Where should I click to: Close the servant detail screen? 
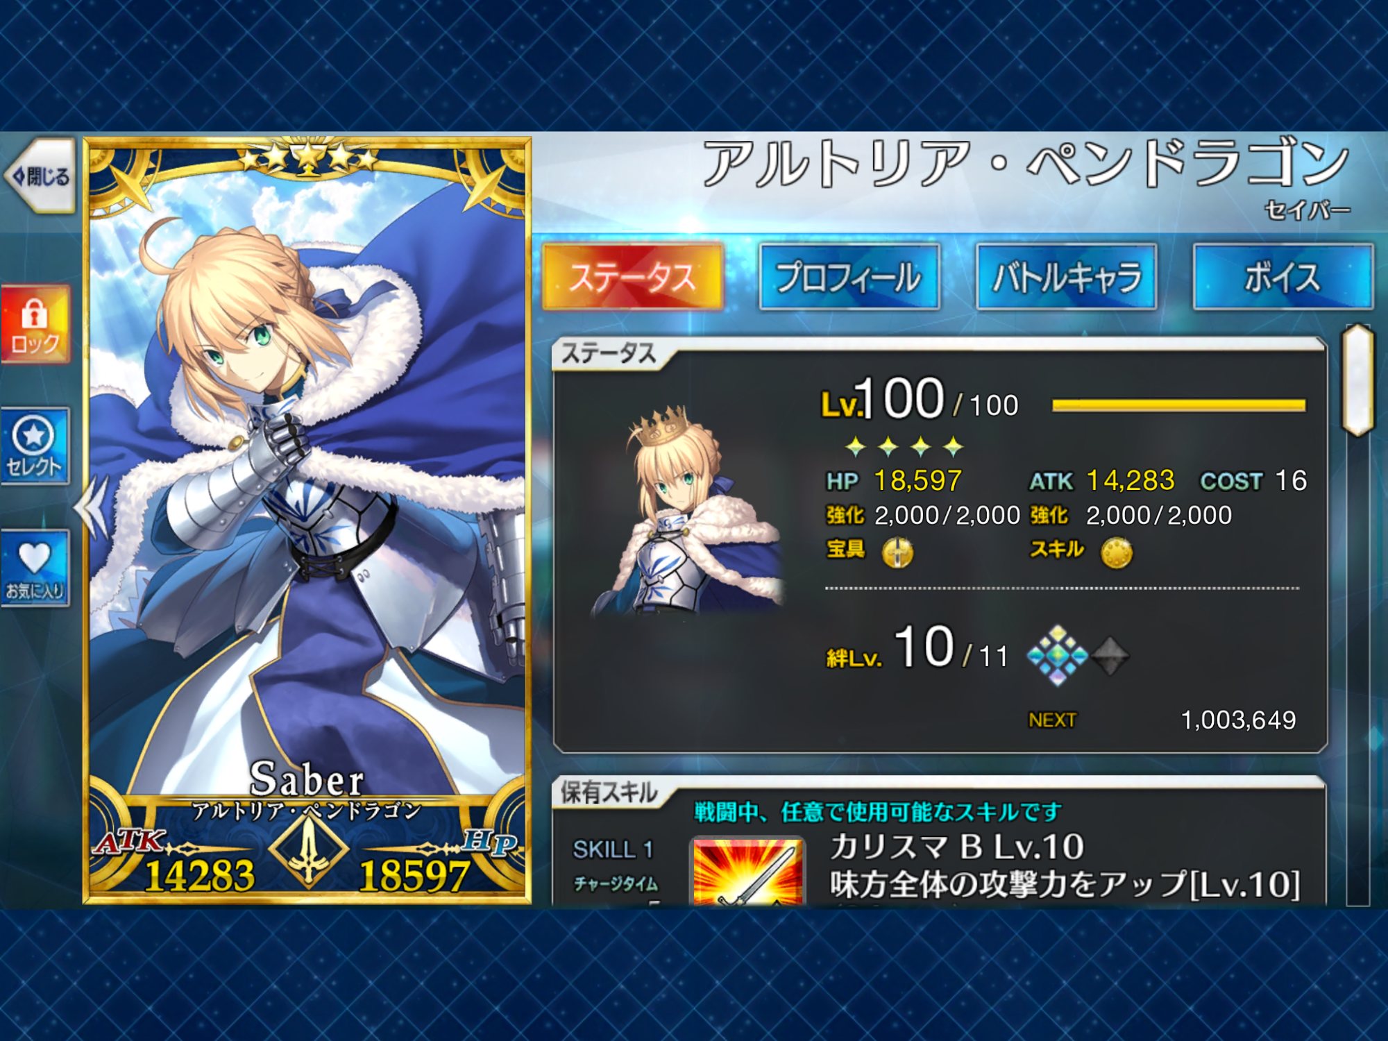pyautogui.click(x=40, y=176)
